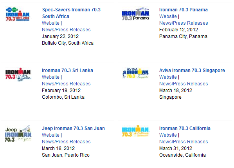The height and width of the screenshot is (168, 234).
Task: Open Aviva Ironman 70.3 Singapore title link
Action: (192, 70)
